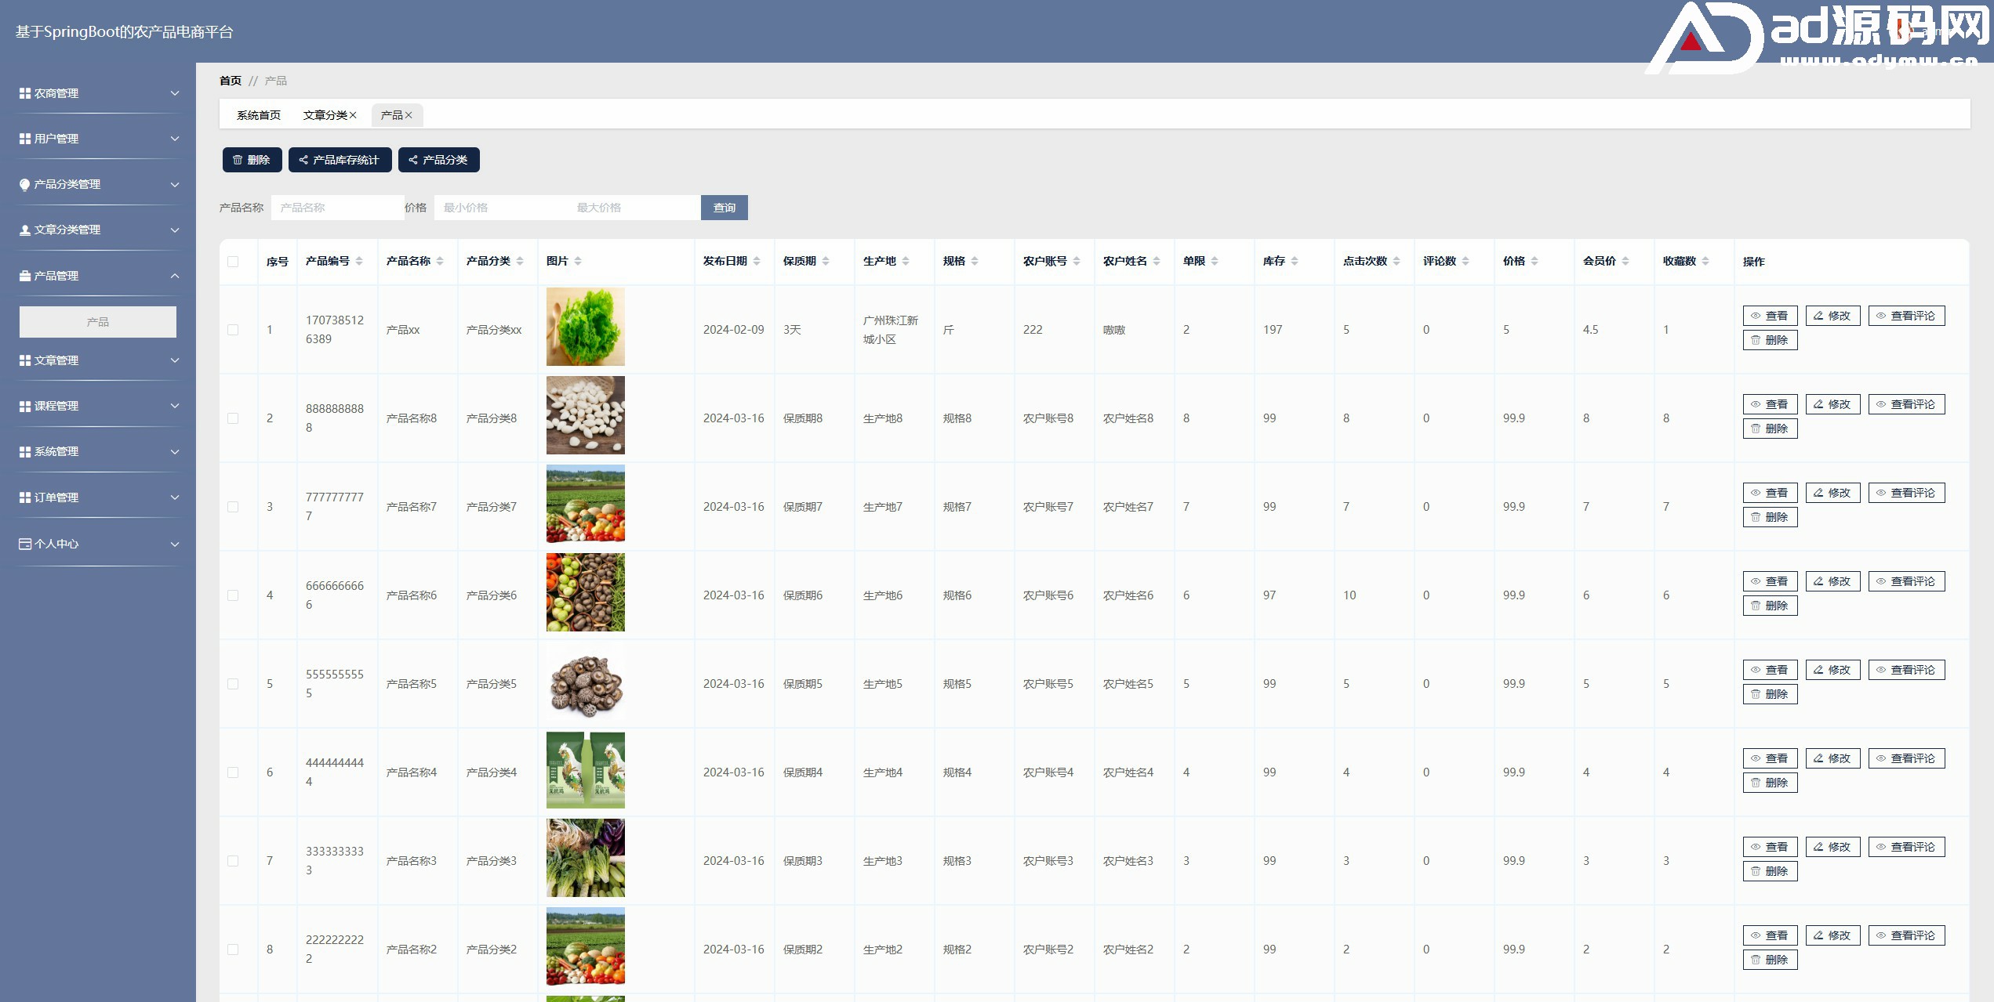Click the 农商管理 grid icon in sidebar
The width and height of the screenshot is (1994, 1002).
[25, 93]
